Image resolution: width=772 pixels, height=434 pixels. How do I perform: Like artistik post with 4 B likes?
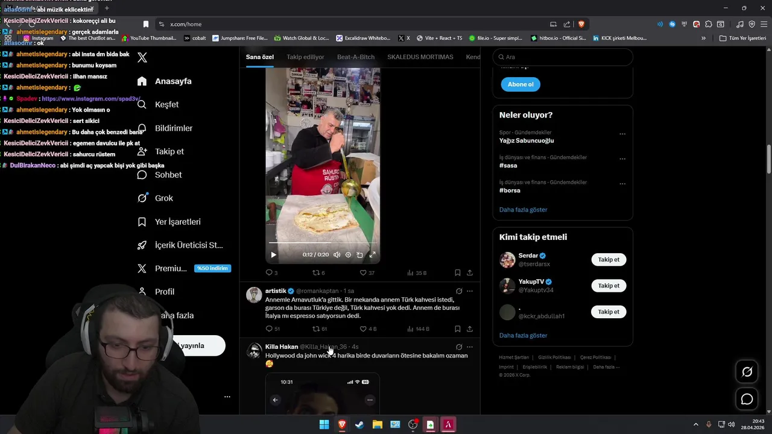(x=368, y=329)
